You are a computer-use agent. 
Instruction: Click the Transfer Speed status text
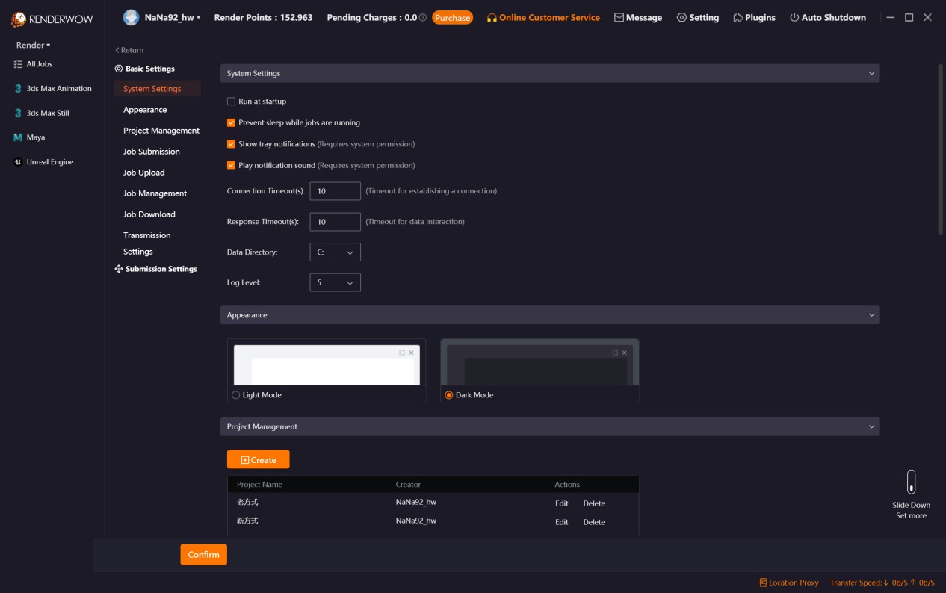882,583
